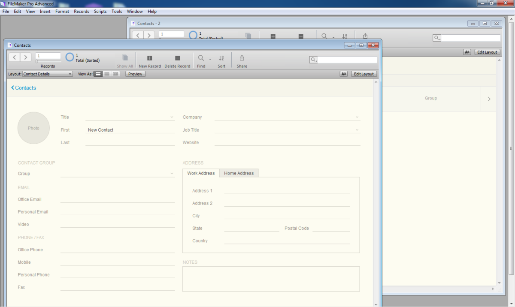Create a record with the New Record icon
This screenshot has height=307, width=515.
click(149, 58)
